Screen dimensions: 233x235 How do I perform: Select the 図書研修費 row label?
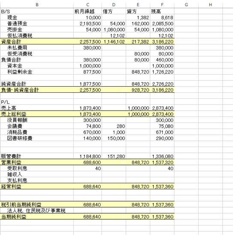click(x=37, y=138)
